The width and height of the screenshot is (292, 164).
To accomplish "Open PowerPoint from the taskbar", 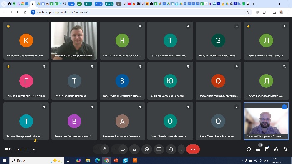I will pyautogui.click(x=116, y=160).
